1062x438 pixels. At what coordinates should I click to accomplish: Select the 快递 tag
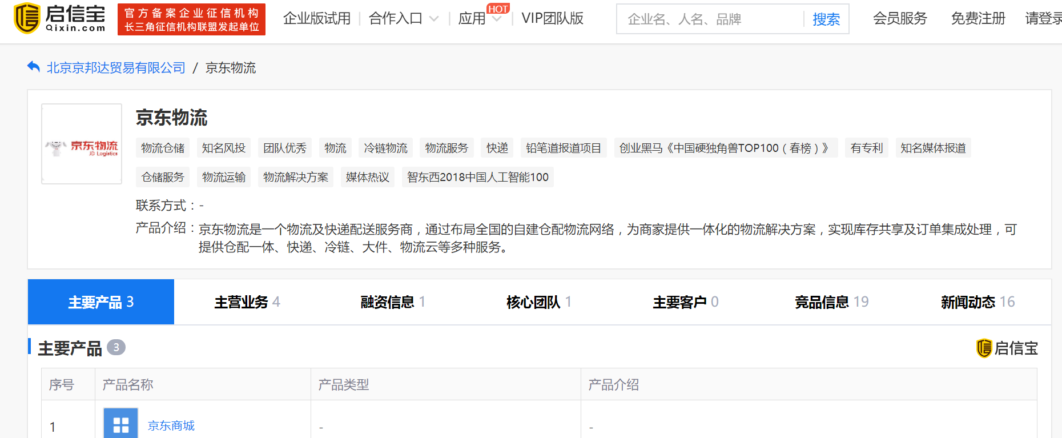[x=497, y=148]
